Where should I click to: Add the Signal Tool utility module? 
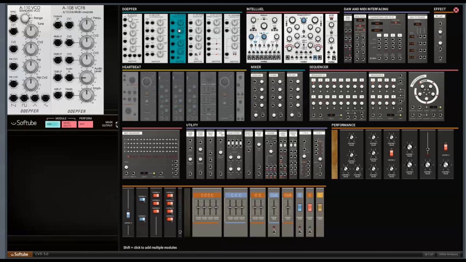coord(293,154)
